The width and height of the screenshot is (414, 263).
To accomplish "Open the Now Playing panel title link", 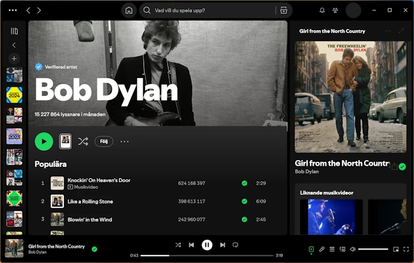I will [332, 31].
